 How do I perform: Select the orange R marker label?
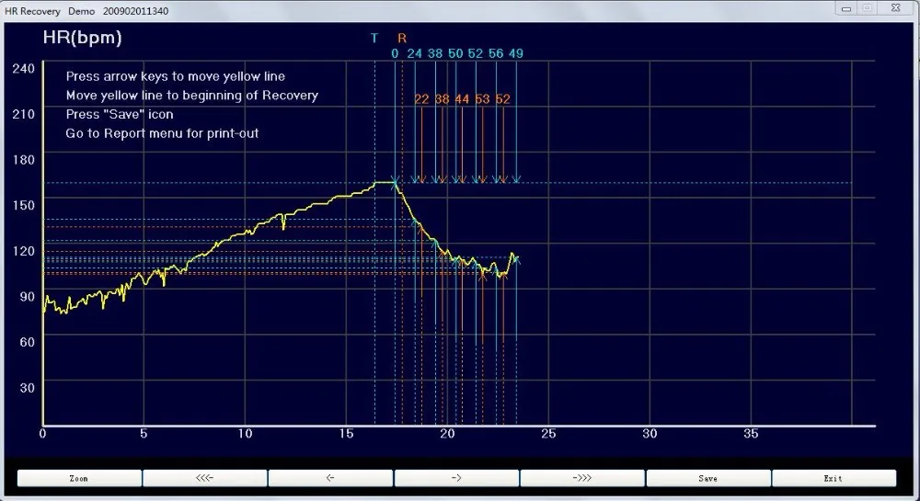[402, 38]
